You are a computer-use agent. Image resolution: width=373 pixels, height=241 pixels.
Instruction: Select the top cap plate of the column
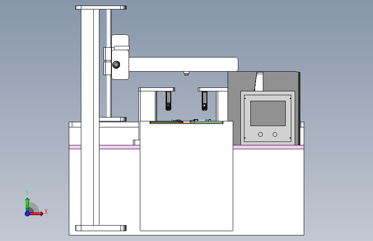coord(101,8)
